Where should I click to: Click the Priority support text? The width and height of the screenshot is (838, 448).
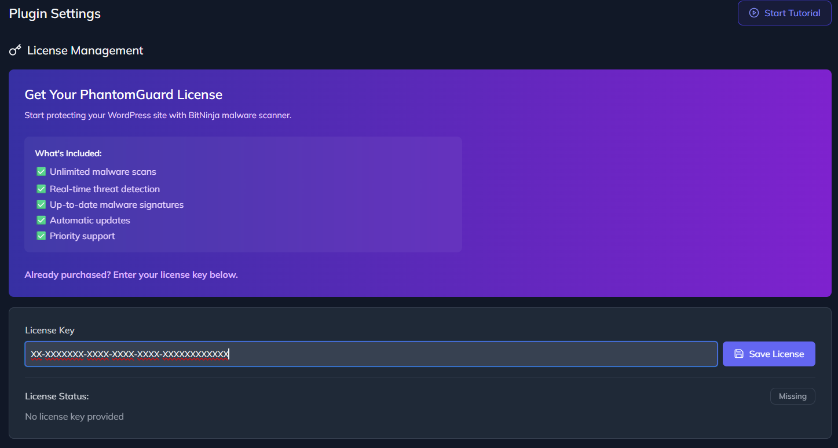click(x=82, y=236)
